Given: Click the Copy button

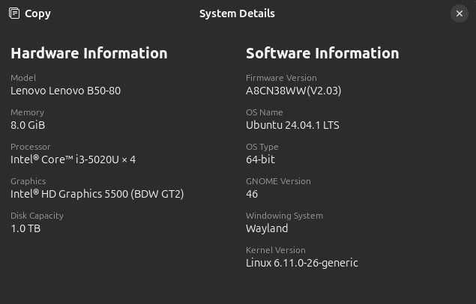Looking at the screenshot, I should tap(30, 13).
